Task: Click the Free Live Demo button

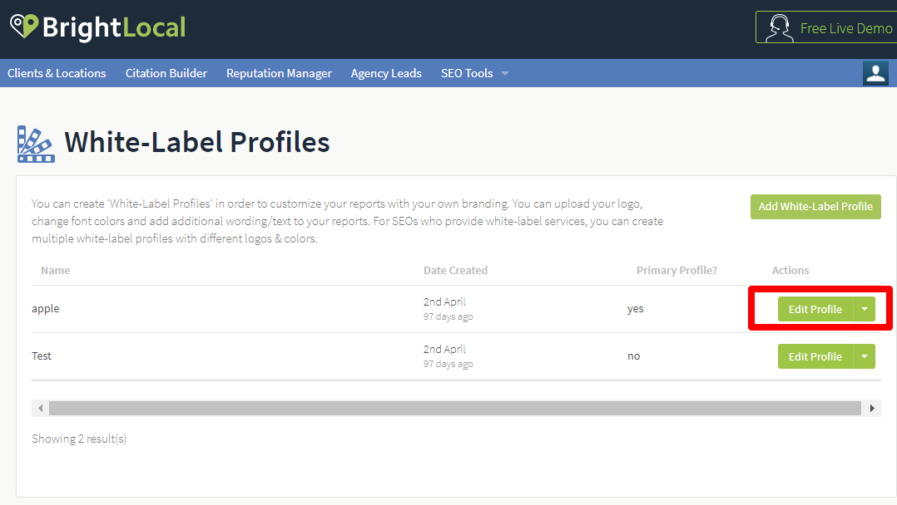Action: [x=826, y=27]
